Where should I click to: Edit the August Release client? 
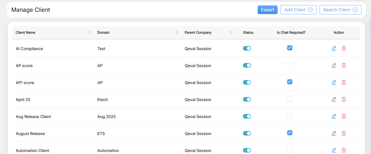click(334, 133)
